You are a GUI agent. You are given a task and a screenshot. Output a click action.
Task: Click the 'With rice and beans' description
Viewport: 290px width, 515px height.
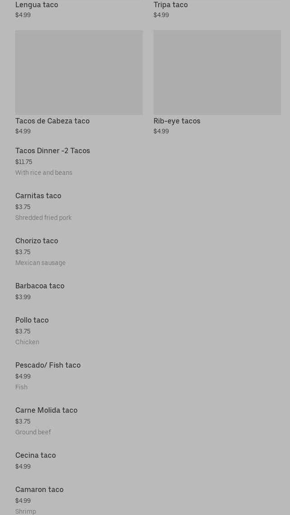tap(44, 173)
